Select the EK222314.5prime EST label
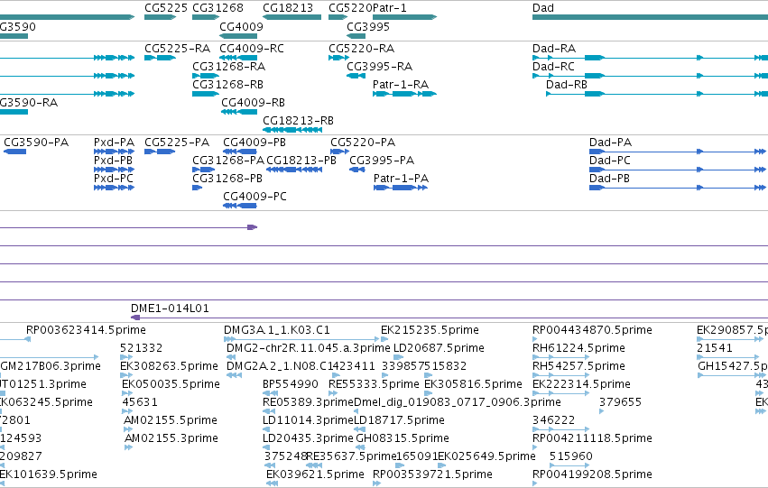This screenshot has height=488, width=768. point(581,384)
